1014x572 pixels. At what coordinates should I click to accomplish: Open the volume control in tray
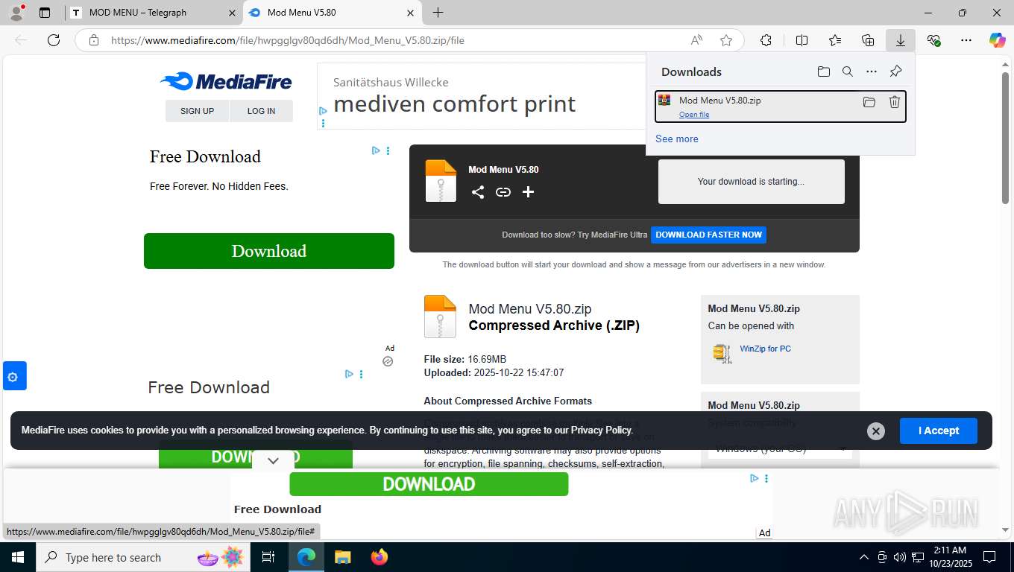point(900,557)
